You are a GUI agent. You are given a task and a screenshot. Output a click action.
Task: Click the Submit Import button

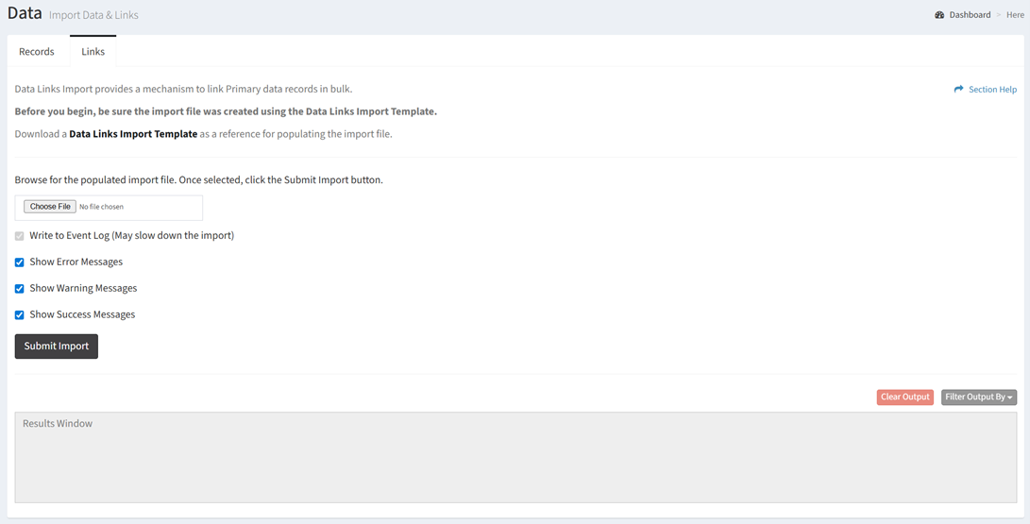[x=57, y=347]
